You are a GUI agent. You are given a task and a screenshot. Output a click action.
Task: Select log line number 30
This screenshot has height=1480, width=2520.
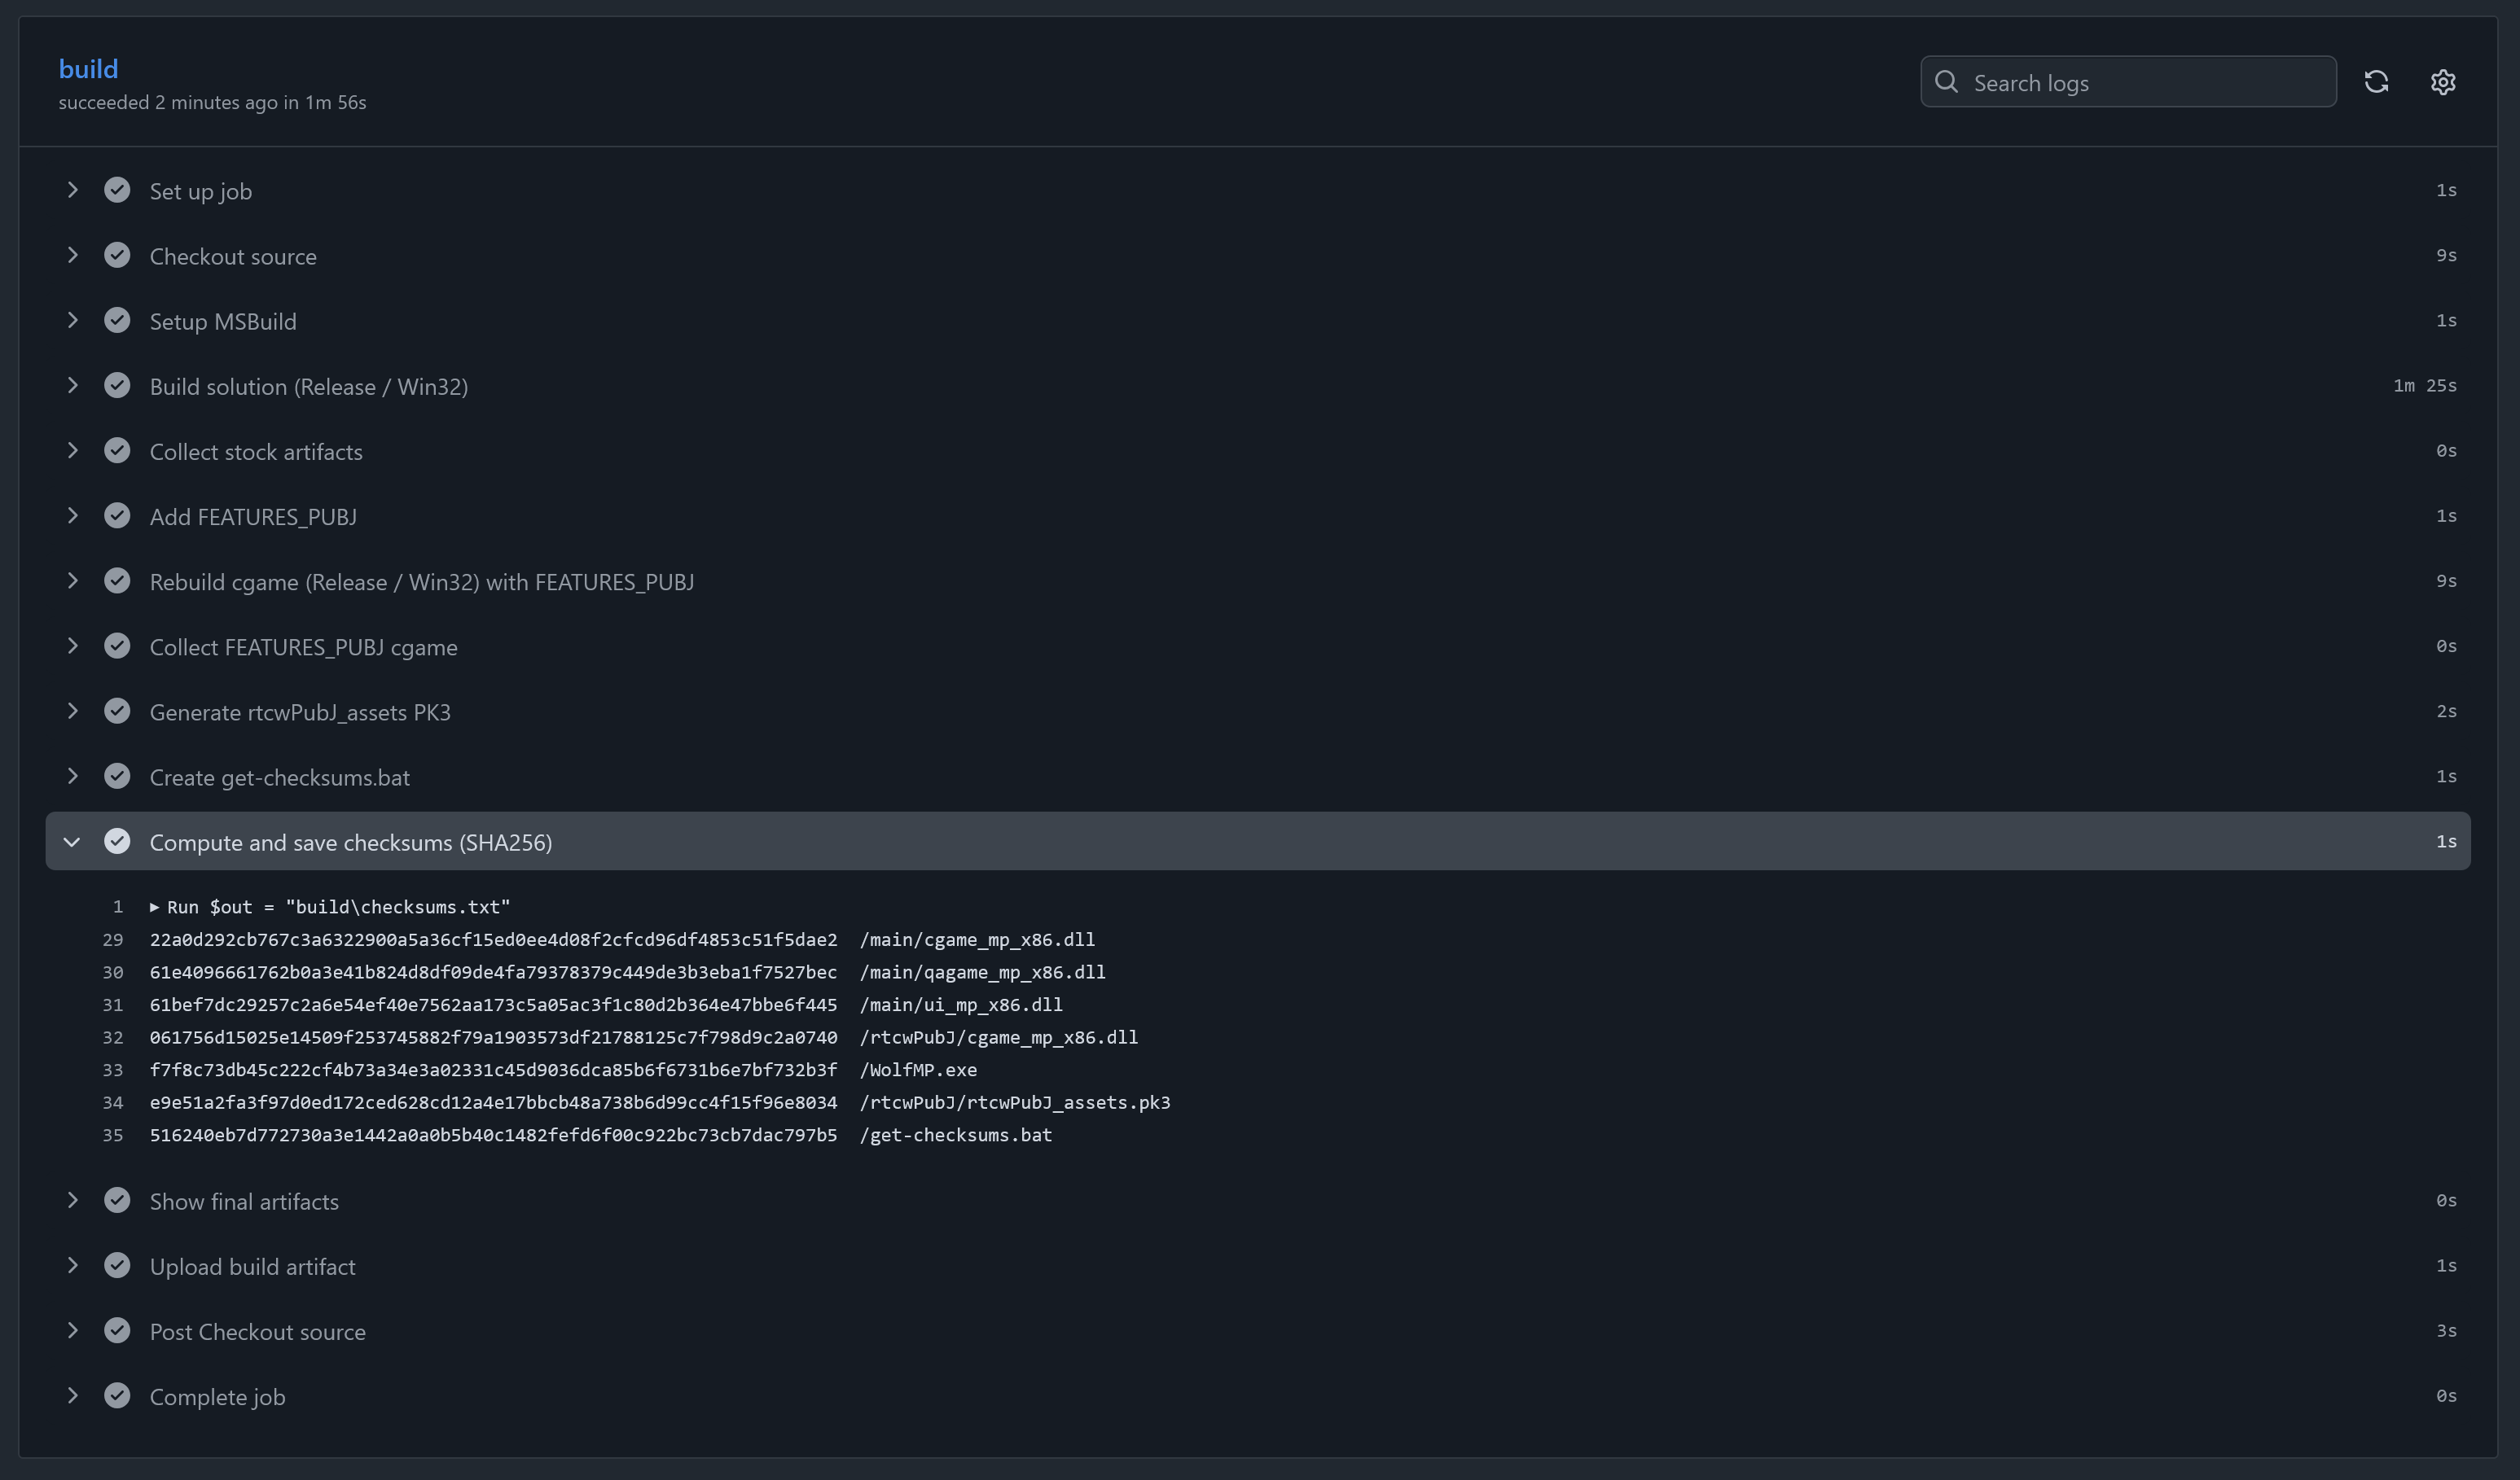point(113,971)
